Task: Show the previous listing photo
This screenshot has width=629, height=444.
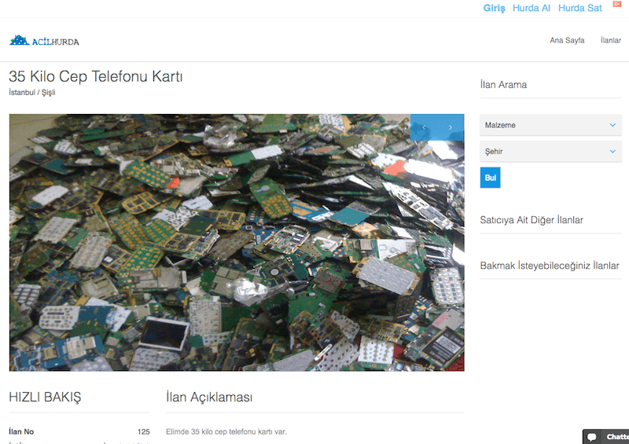Action: [x=424, y=127]
